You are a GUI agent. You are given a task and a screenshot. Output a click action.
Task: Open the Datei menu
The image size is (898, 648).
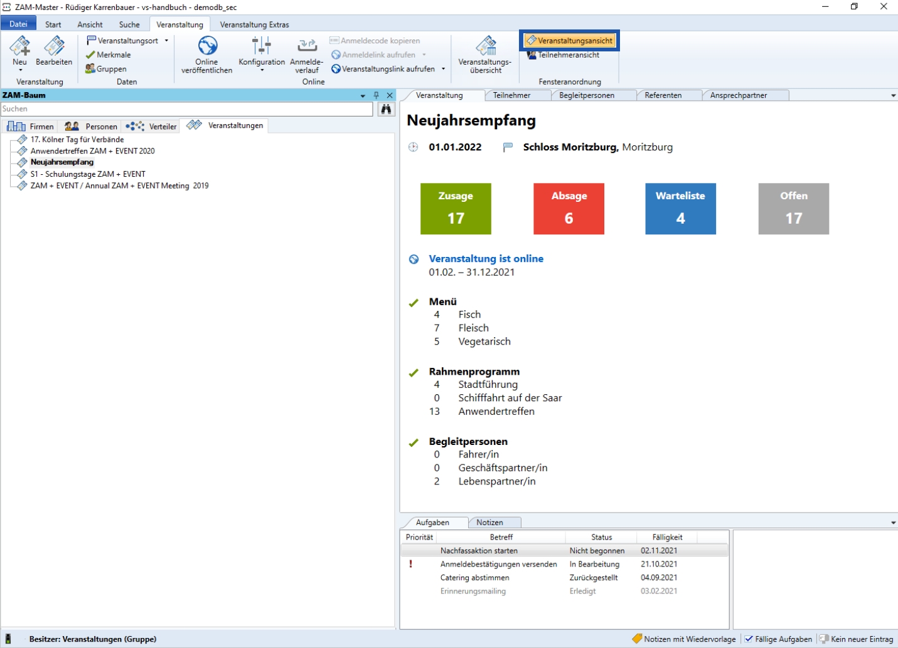point(18,24)
